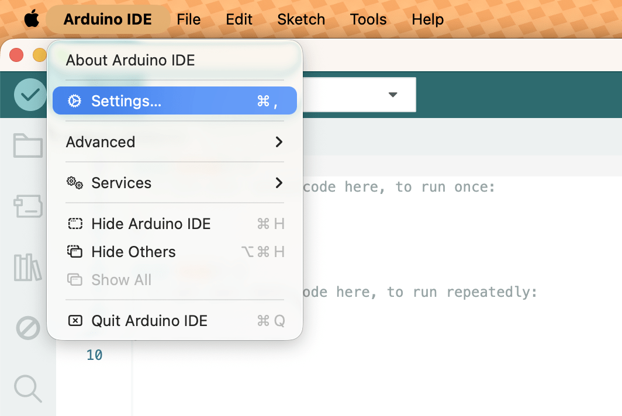
Task: Click the windows icon beside Hide Others
Action: coord(75,251)
